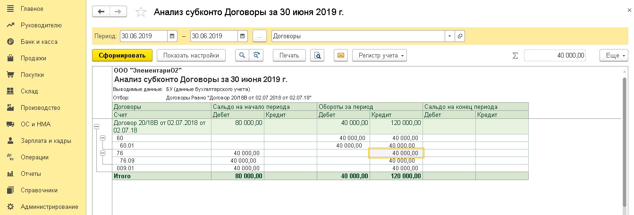Send report by email envelope icon
634x215 pixels.
pos(341,55)
